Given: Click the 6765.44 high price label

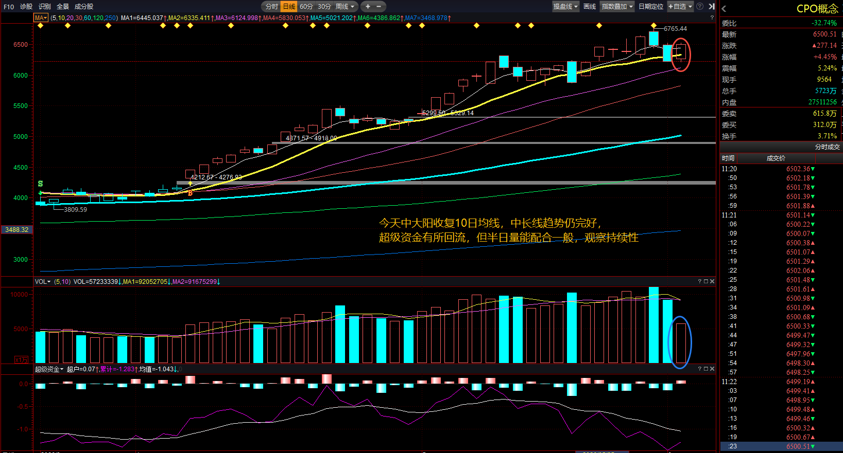Looking at the screenshot, I should pyautogui.click(x=675, y=29).
